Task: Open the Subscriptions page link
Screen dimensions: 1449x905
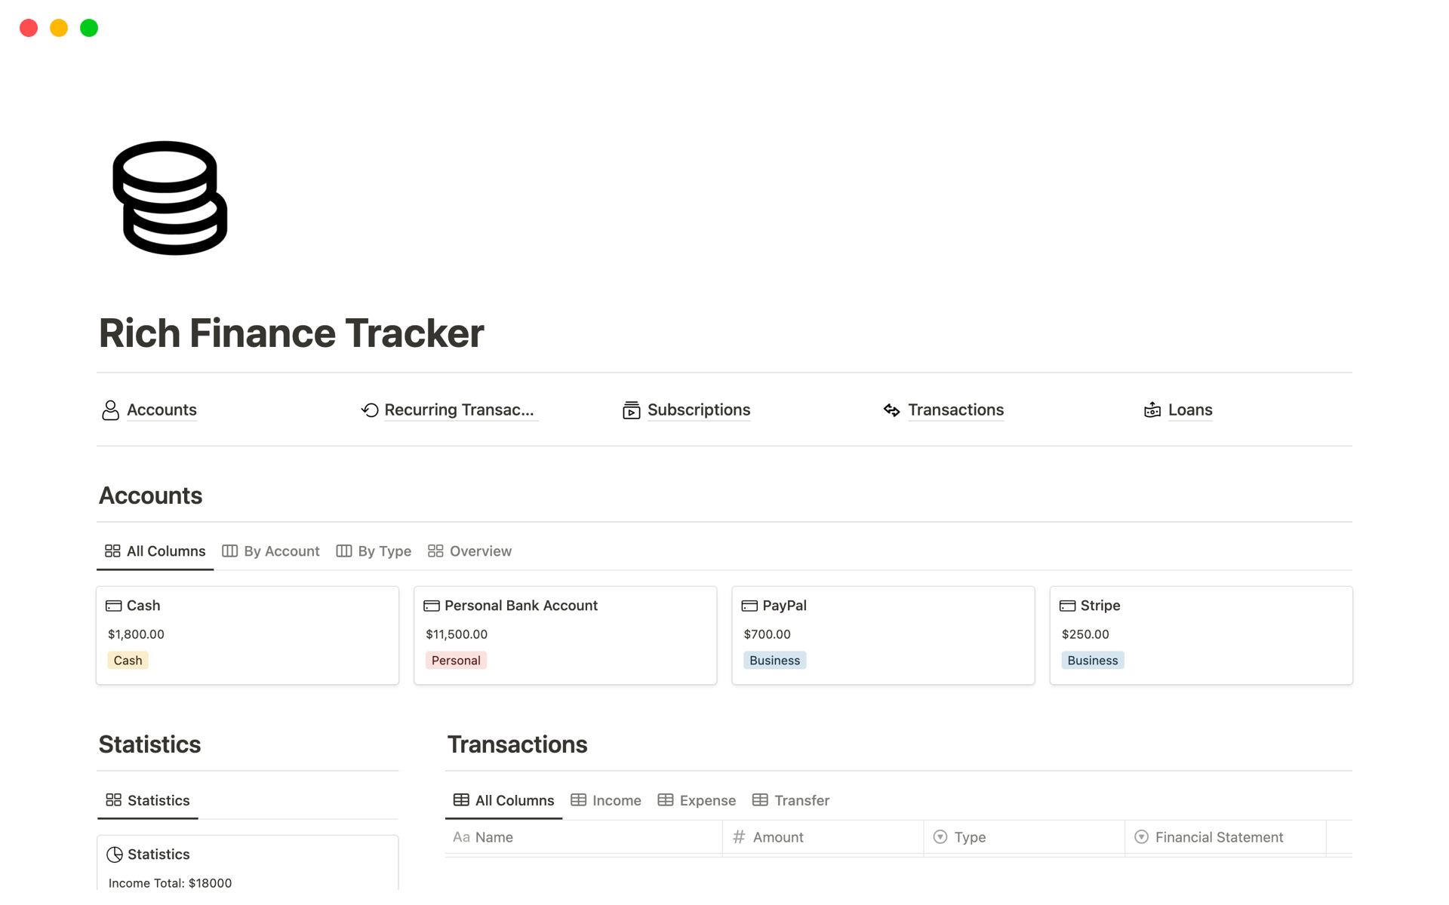Action: point(698,410)
